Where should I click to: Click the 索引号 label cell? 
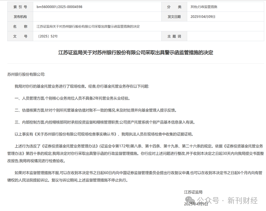[20, 7]
